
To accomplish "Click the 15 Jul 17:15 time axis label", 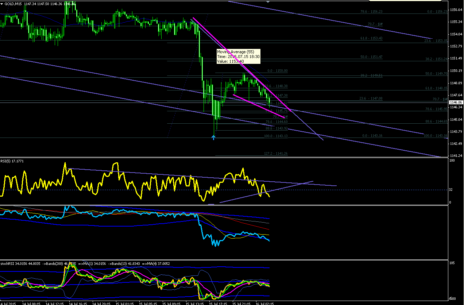I will click(x=218, y=303).
